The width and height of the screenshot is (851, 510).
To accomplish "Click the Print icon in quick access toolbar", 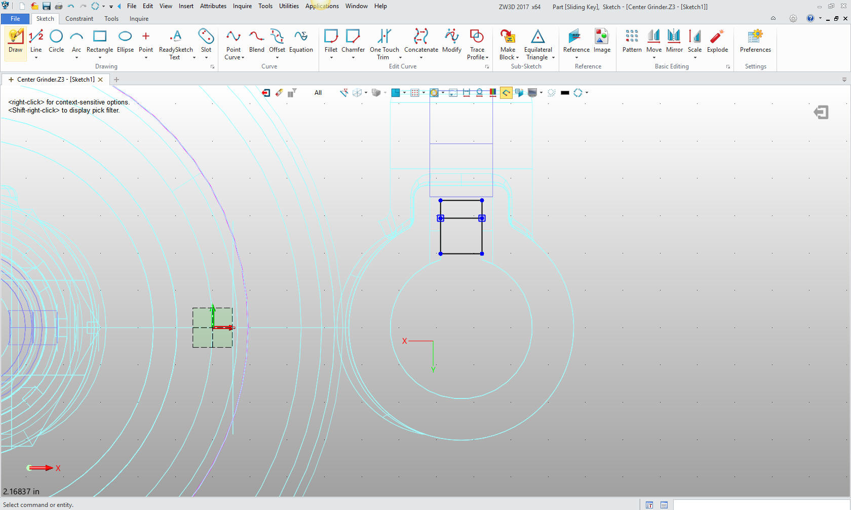I will [59, 6].
